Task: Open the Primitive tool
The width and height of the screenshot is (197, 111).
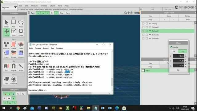Action: 6,45
